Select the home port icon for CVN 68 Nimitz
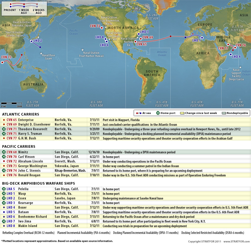Image resolution: width=251 pixels, height=244 pixels. pyautogui.click(x=4, y=152)
